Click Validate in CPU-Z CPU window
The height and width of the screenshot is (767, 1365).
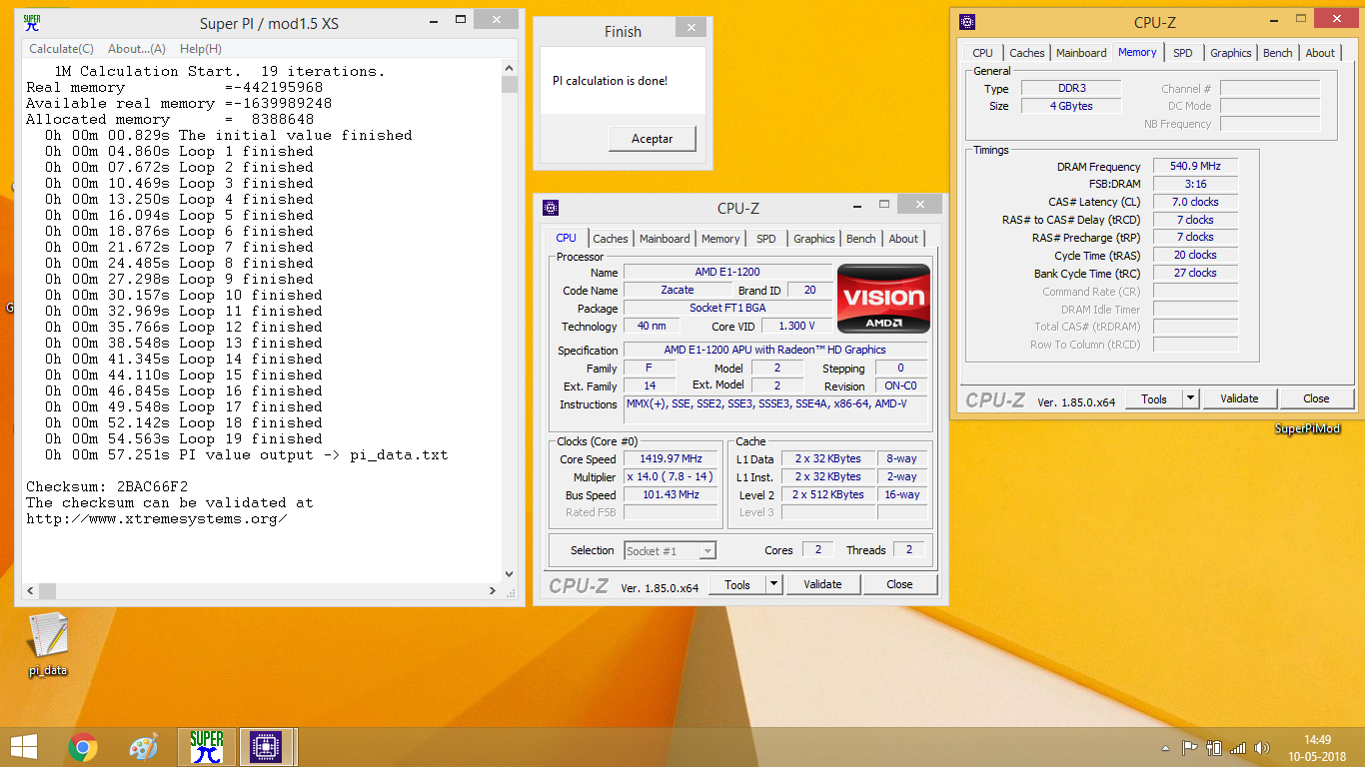click(822, 584)
